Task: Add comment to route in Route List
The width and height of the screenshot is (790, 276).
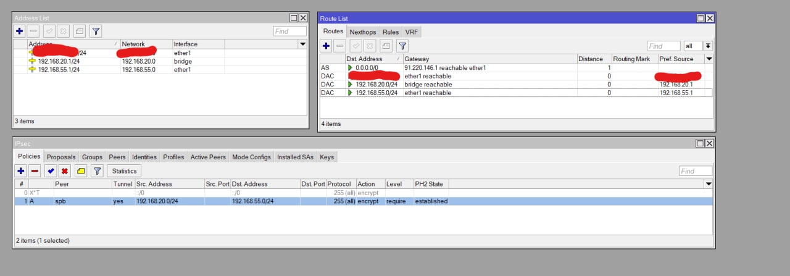Action: pos(386,46)
